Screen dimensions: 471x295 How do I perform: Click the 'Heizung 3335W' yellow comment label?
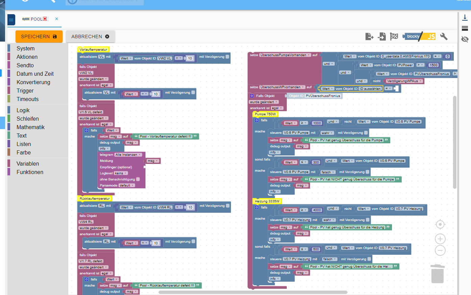pyautogui.click(x=267, y=201)
